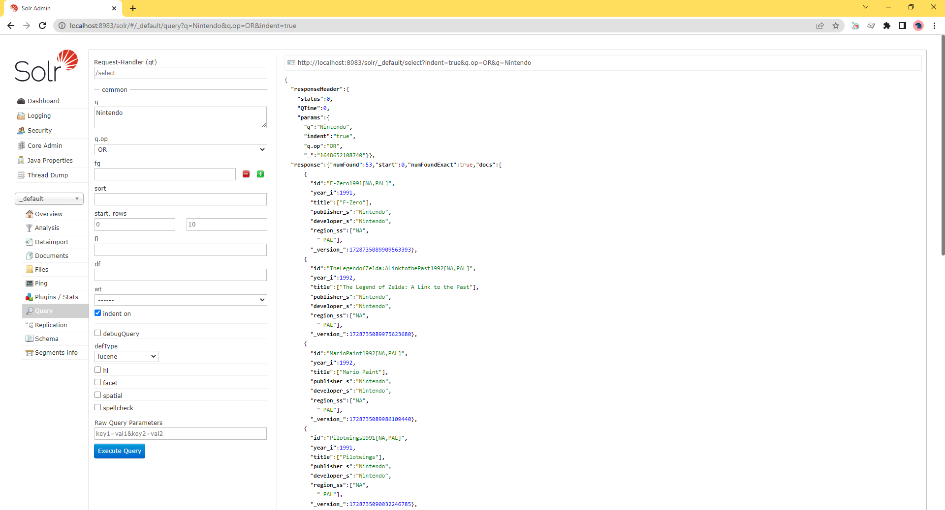Open the Plugins / Stats icon
The height and width of the screenshot is (510, 945).
click(x=29, y=297)
